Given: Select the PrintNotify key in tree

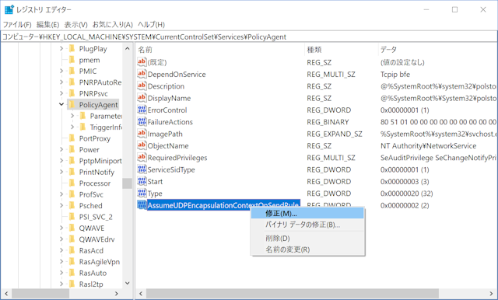Looking at the screenshot, I should [x=96, y=172].
